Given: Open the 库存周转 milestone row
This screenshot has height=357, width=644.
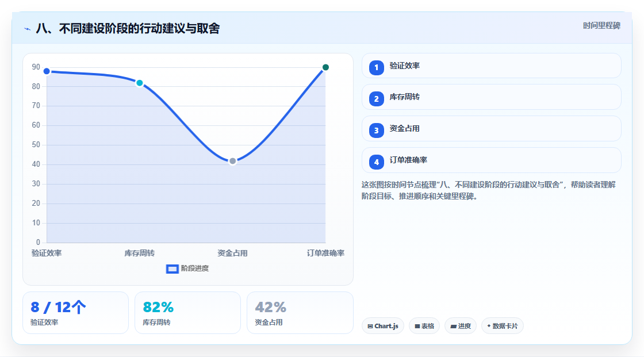Looking at the screenshot, I should pos(491,97).
